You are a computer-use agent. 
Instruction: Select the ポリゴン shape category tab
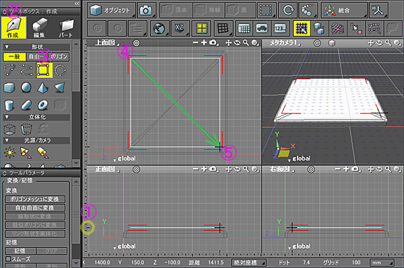(59, 56)
